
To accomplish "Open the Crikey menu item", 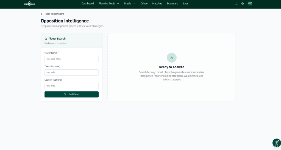I will [x=144, y=4].
